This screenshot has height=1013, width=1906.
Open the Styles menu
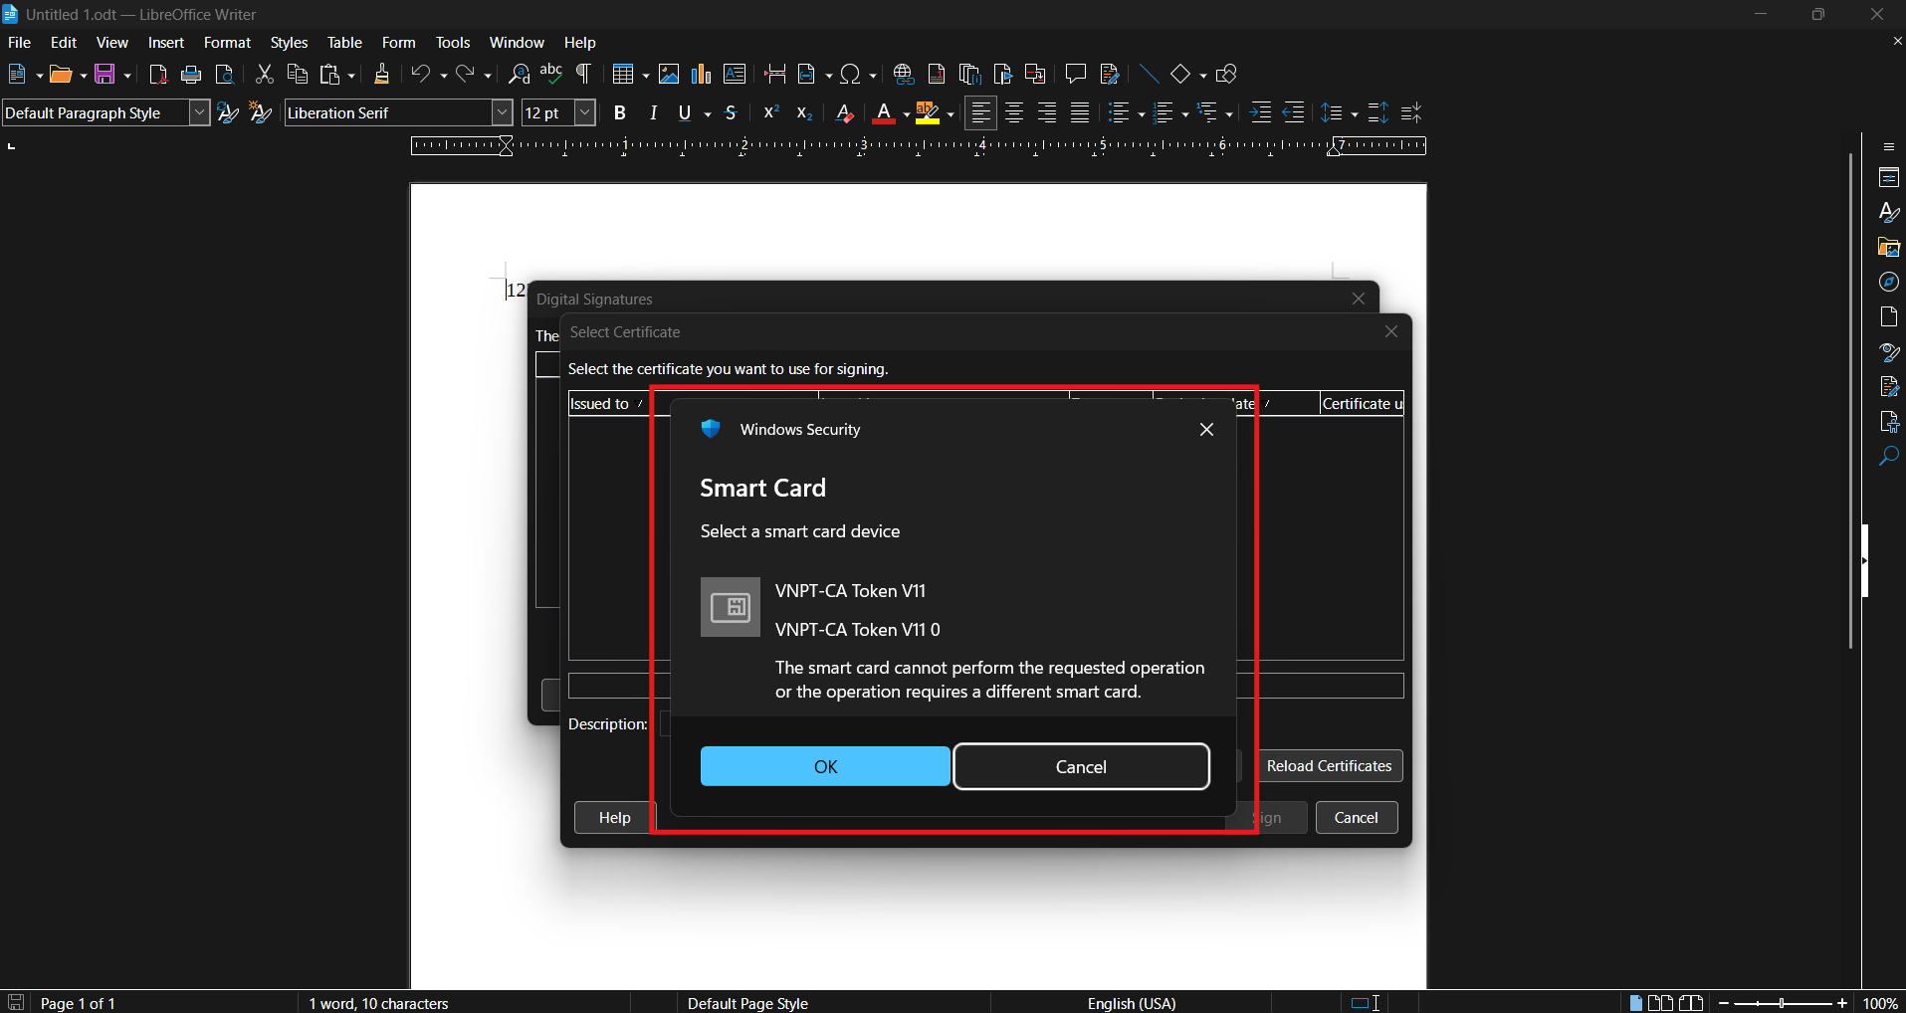click(x=289, y=43)
